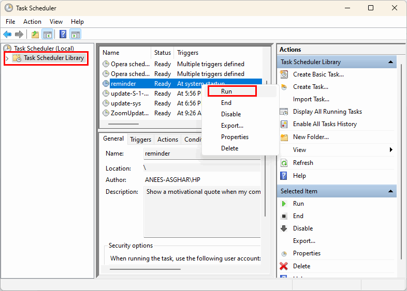Screen dimensions: 407x291
Task: Open the View submenu arrow in Actions
Action: pyautogui.click(x=391, y=150)
